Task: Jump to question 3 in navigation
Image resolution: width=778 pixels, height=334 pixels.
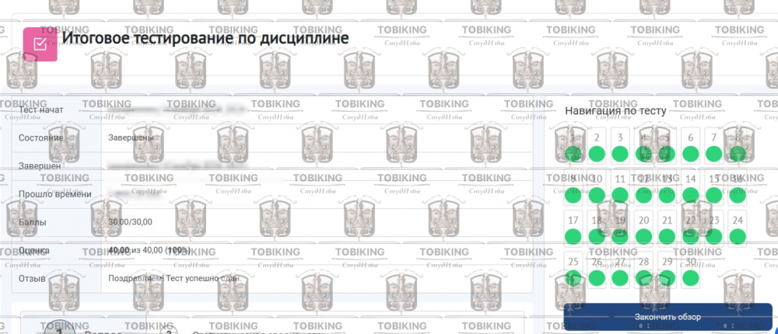Action: 620,145
